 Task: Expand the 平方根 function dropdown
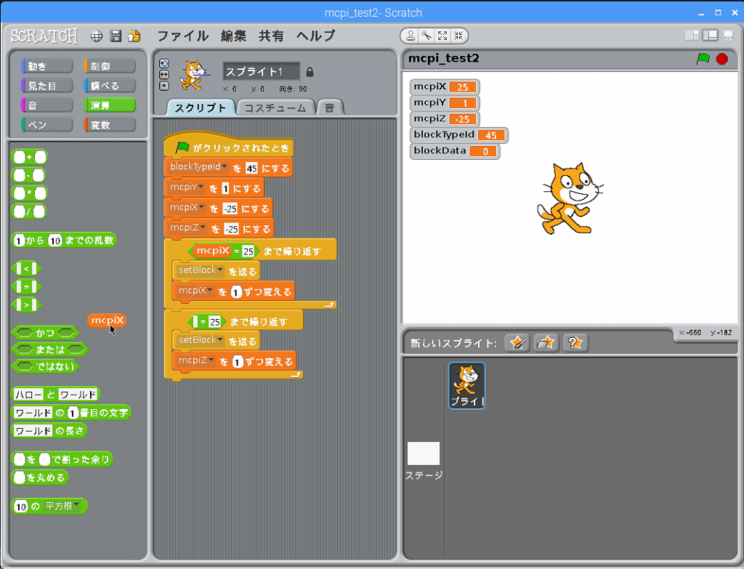pyautogui.click(x=76, y=506)
